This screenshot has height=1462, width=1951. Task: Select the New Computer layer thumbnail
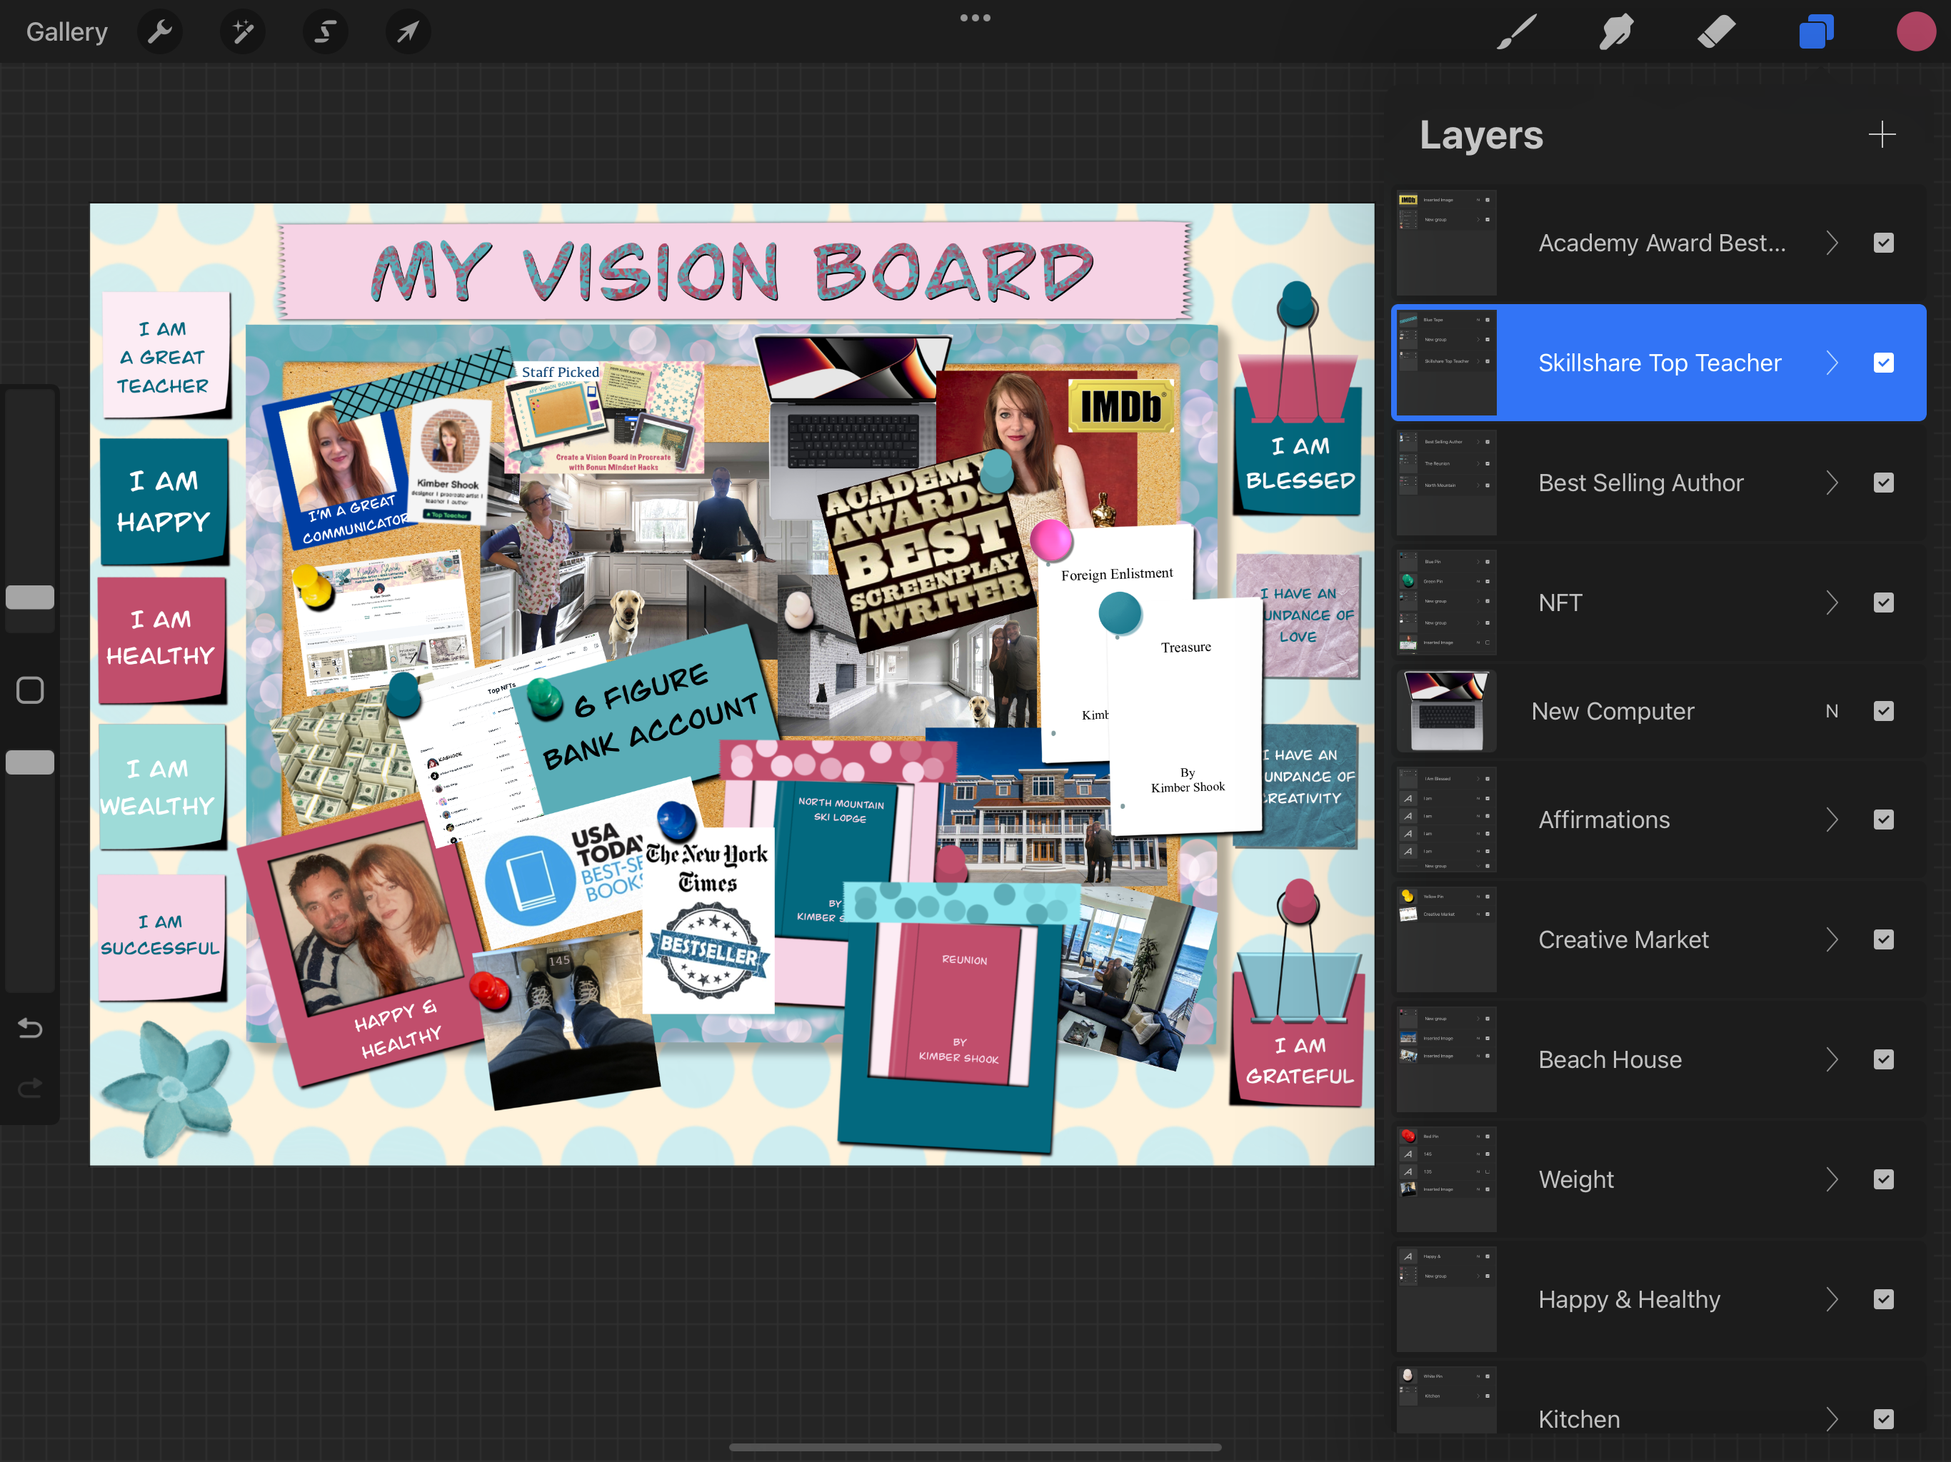(1447, 711)
